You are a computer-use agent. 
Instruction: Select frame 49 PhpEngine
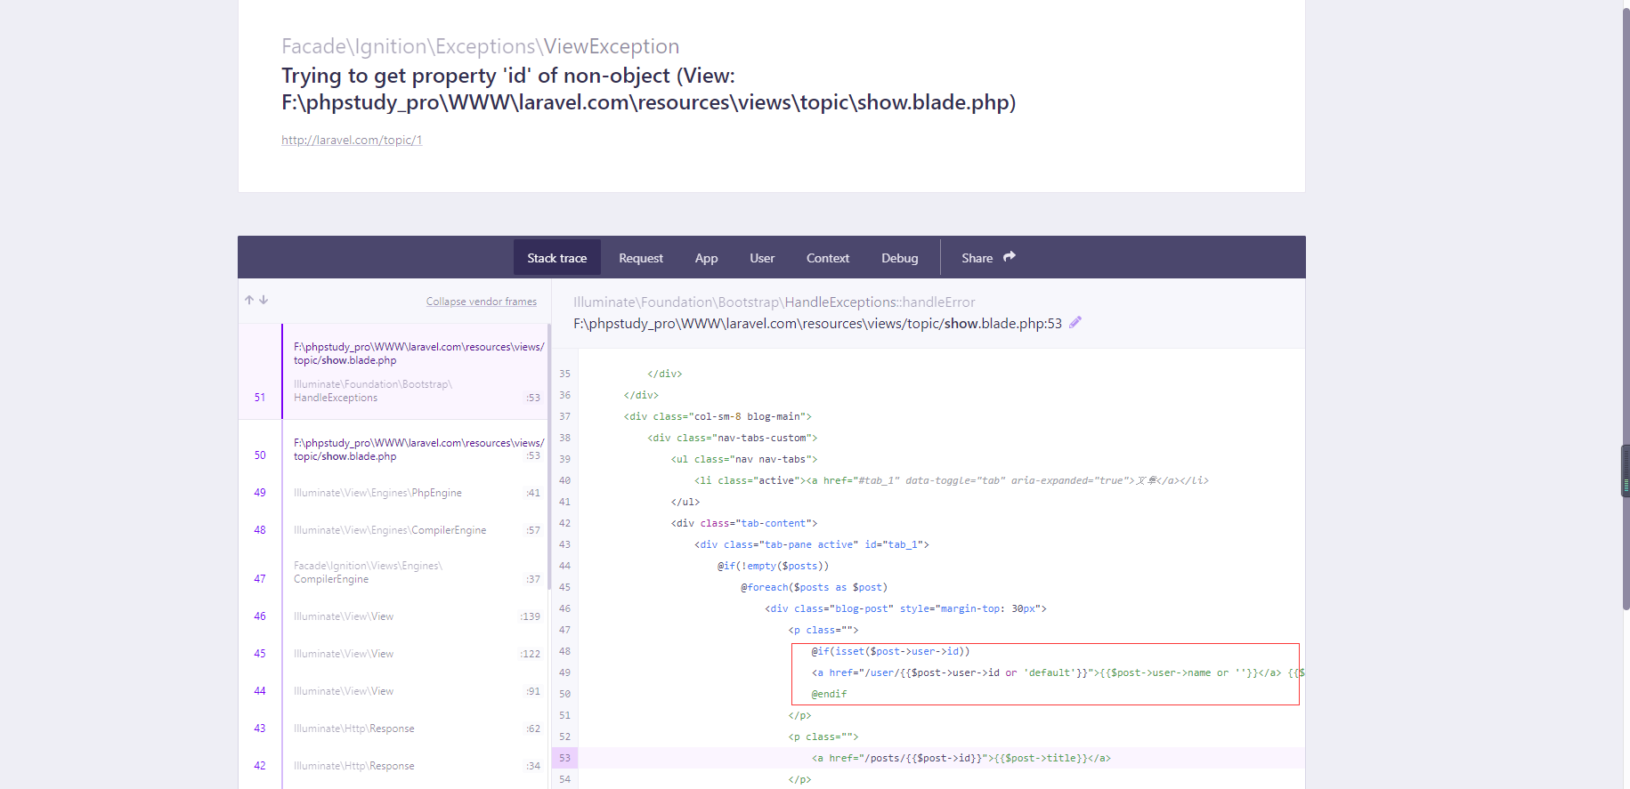coord(393,493)
